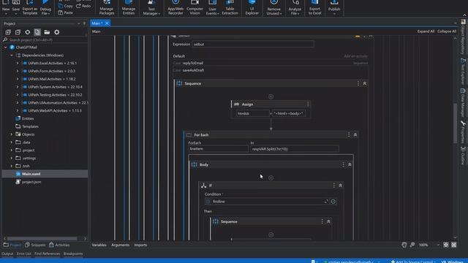Screen dimensions: 468x263
Task: Click the Refresh icon in Project panel
Action: [x=28, y=32]
